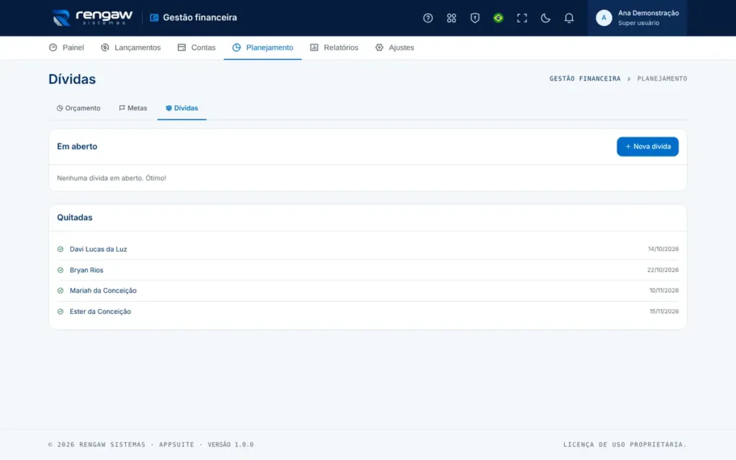Click the shield security icon
The image size is (736, 460).
474,18
